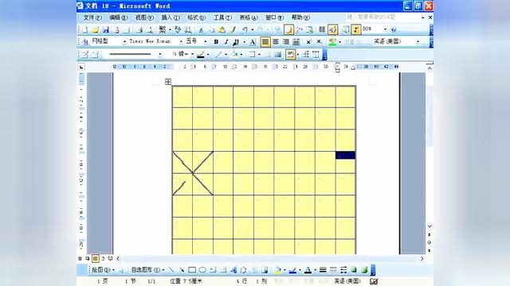Screen dimensions: 510x286
Task: Click the Line Style icon on the drawing toolbar
Action: (x=323, y=270)
